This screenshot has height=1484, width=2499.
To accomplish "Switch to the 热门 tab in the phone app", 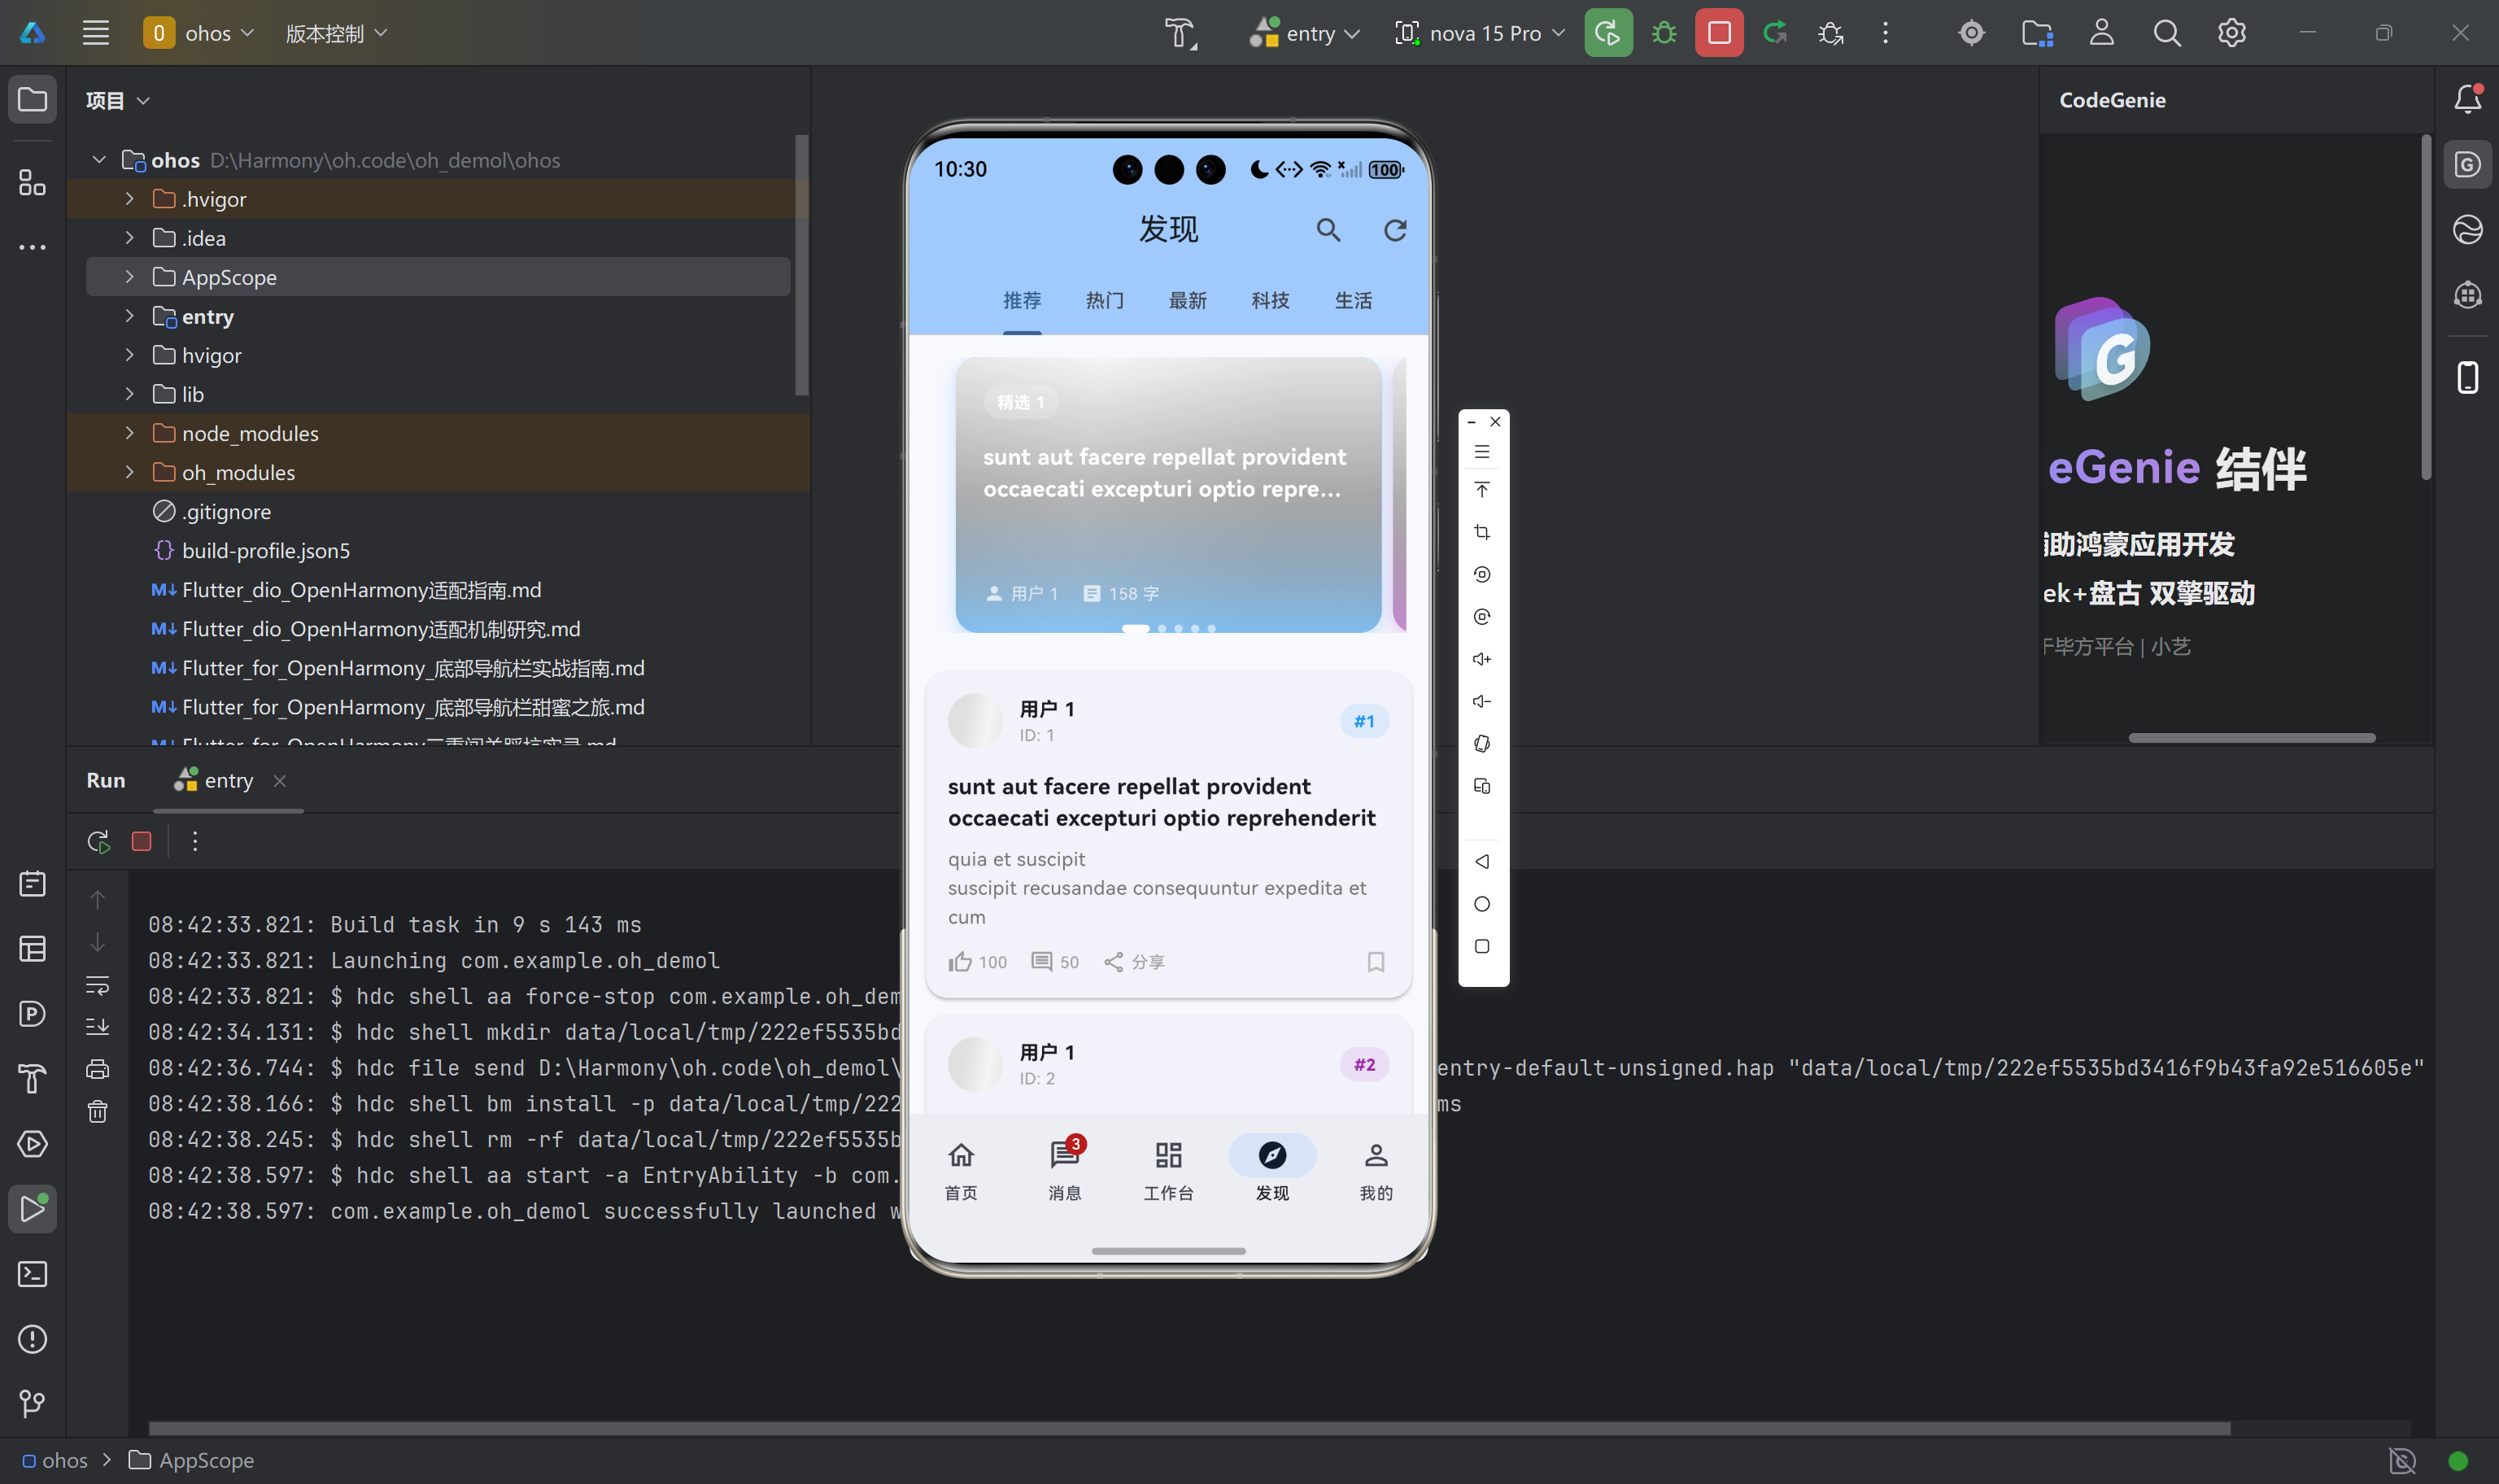I will [1105, 300].
